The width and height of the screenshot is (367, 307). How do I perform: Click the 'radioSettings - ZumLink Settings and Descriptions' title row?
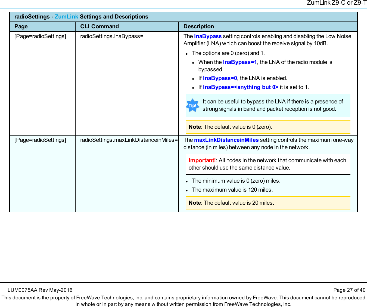click(183, 17)
